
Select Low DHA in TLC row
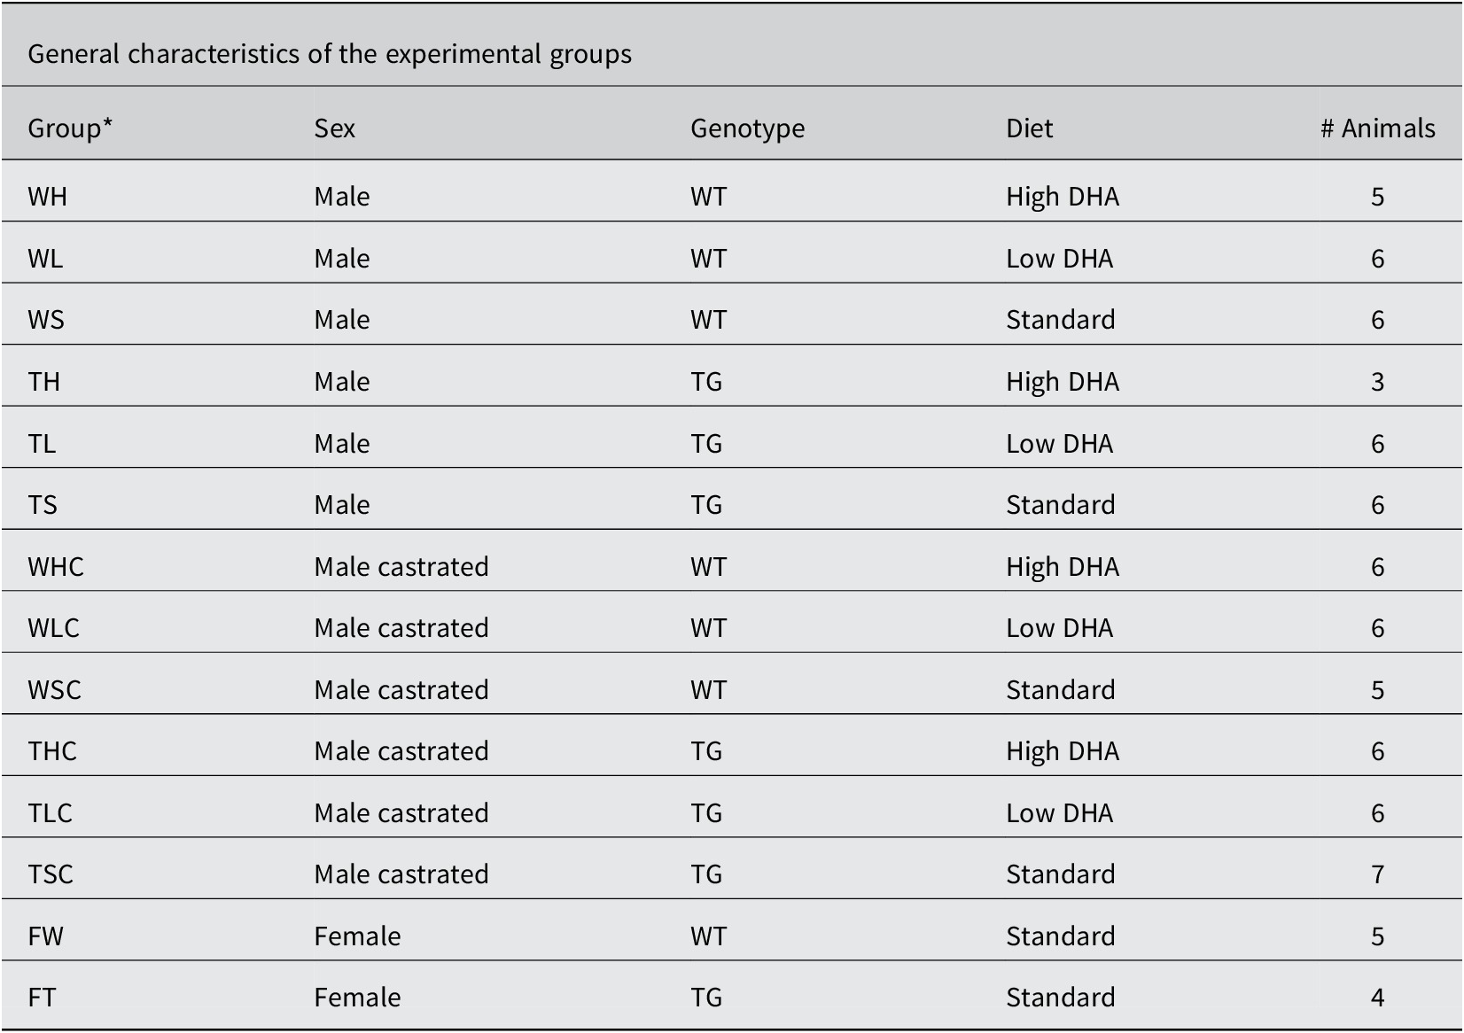click(x=1059, y=812)
